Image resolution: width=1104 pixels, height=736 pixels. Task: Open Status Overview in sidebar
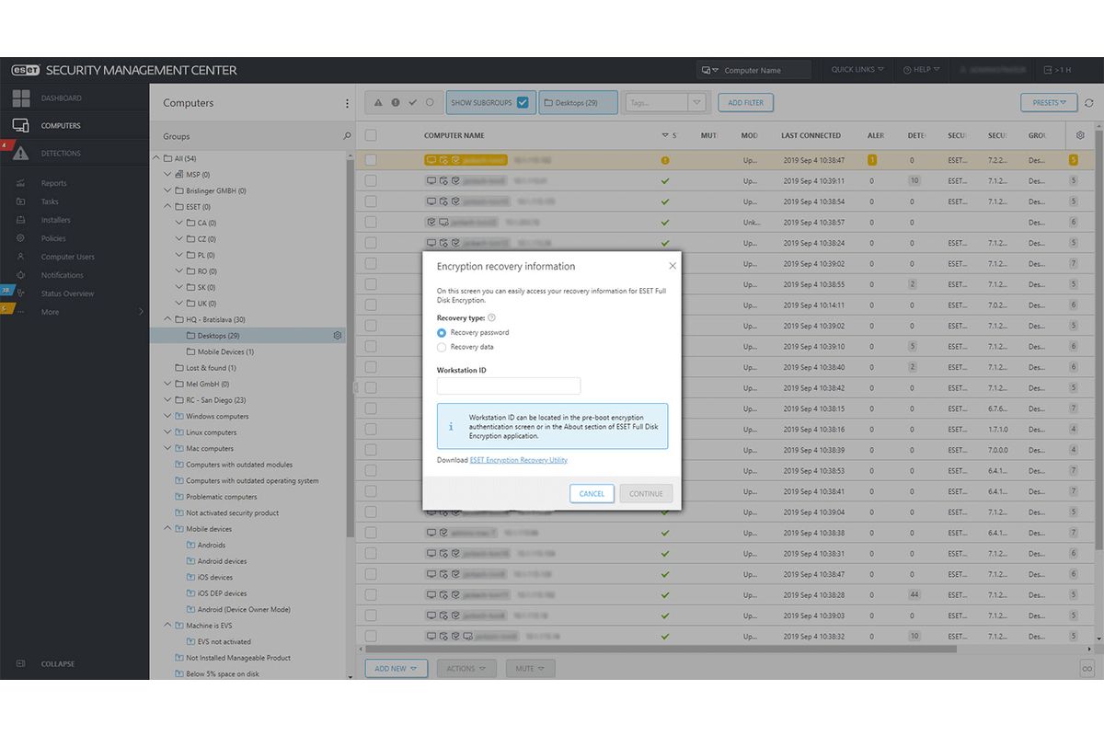point(66,293)
